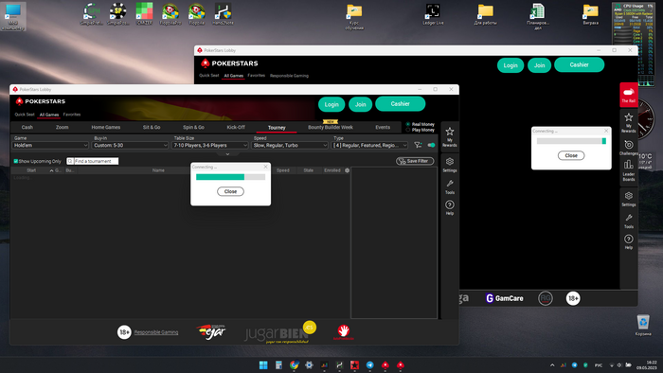Click back lobby Connecting progress bar
This screenshot has height=373, width=663.
[x=571, y=141]
